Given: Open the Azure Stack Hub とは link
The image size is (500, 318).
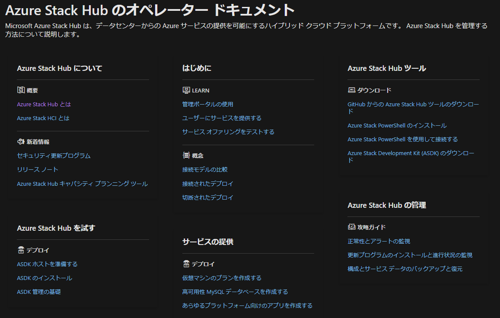Looking at the screenshot, I should tap(44, 104).
